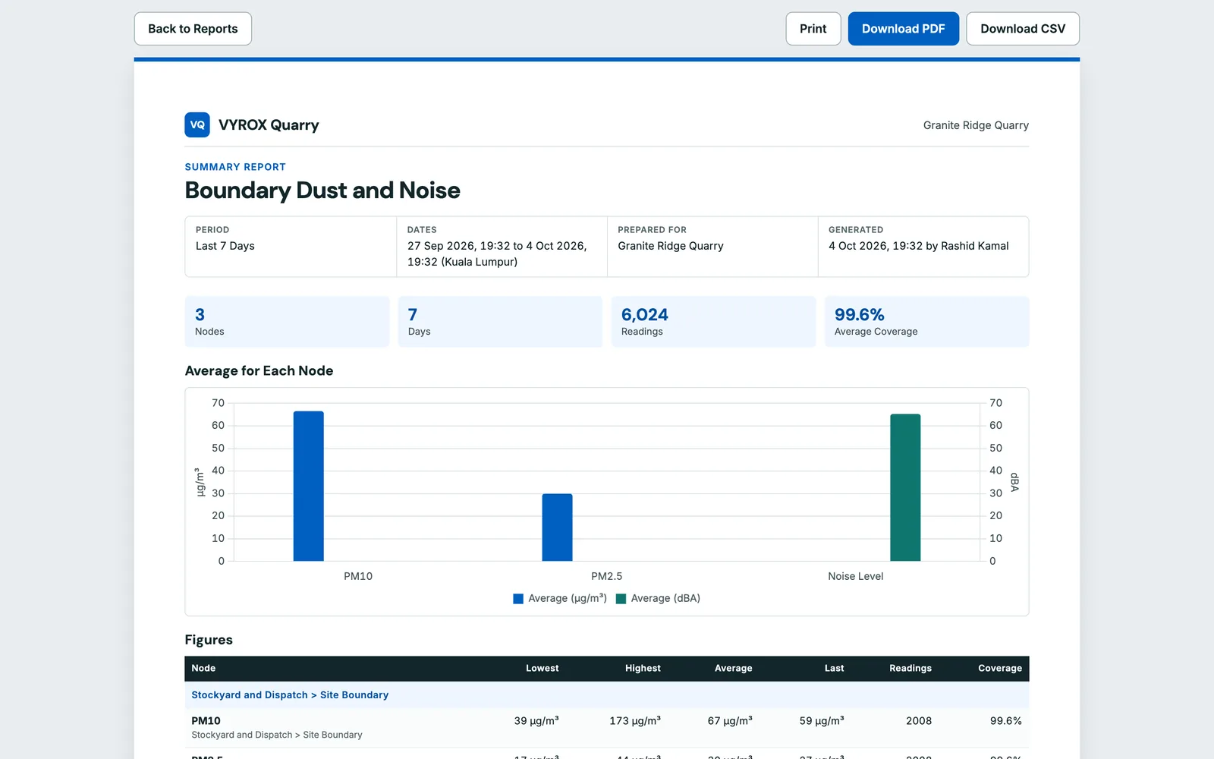The image size is (1214, 759).
Task: Click the 7 Days stat card
Action: [500, 322]
